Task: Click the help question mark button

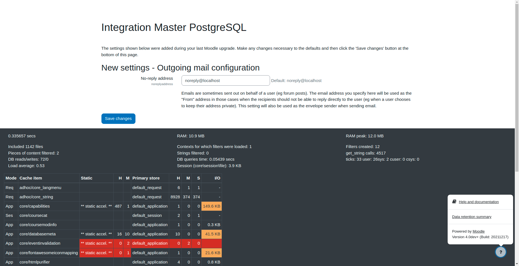Action: 500,252
